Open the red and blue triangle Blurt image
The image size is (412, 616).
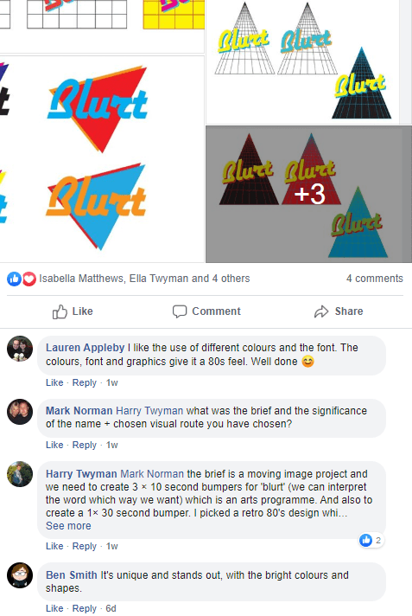coord(102,159)
